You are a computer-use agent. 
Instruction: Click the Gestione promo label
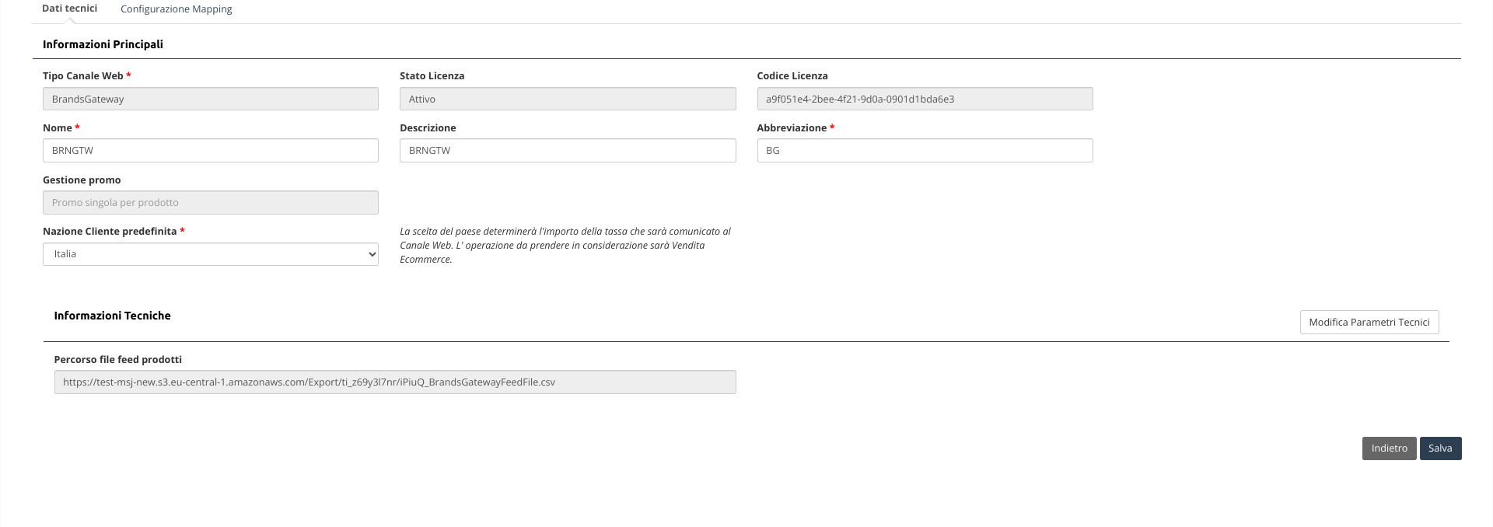point(82,180)
